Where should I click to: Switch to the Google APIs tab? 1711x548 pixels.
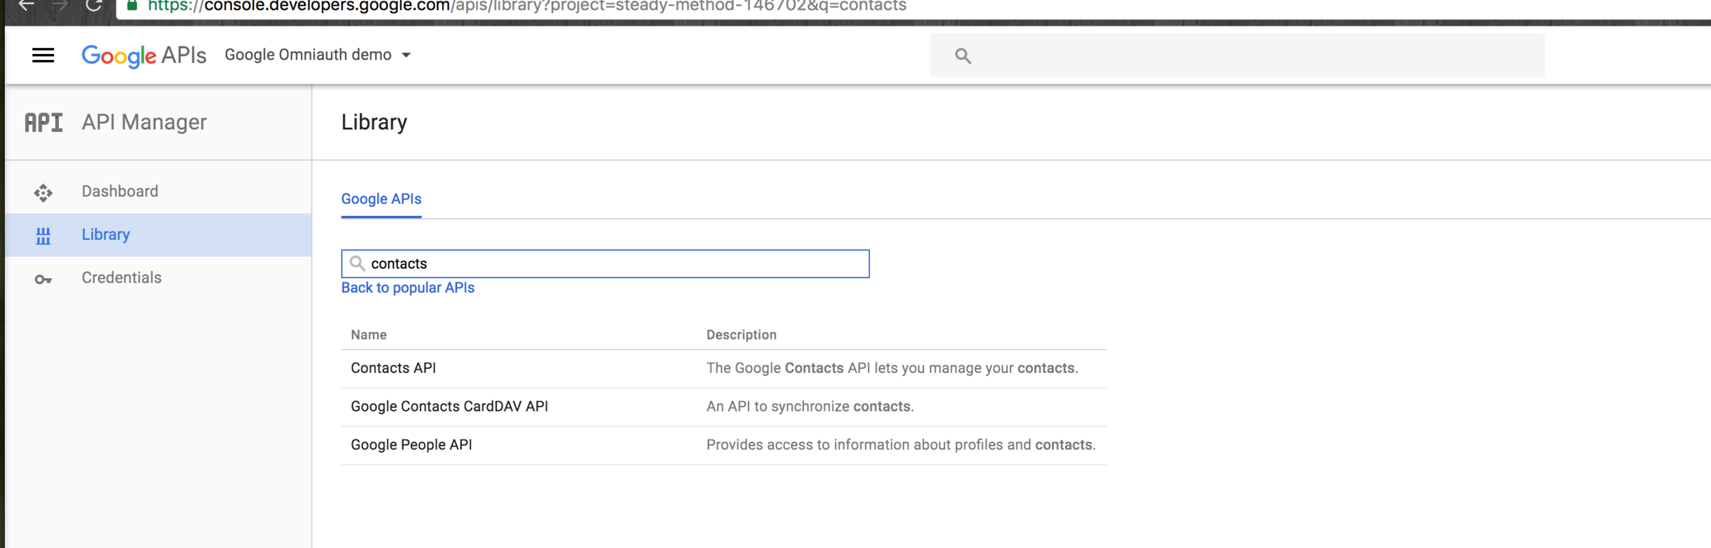pyautogui.click(x=381, y=199)
